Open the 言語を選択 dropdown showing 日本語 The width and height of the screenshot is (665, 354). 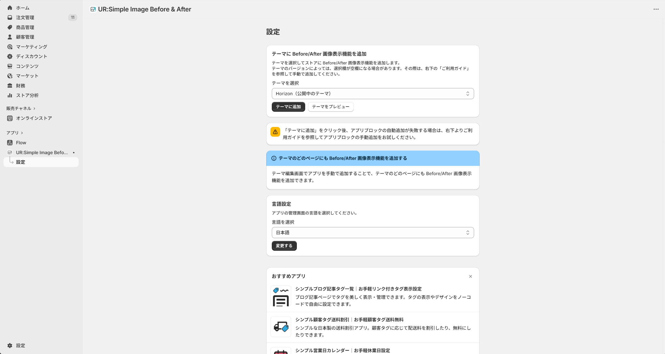(372, 232)
